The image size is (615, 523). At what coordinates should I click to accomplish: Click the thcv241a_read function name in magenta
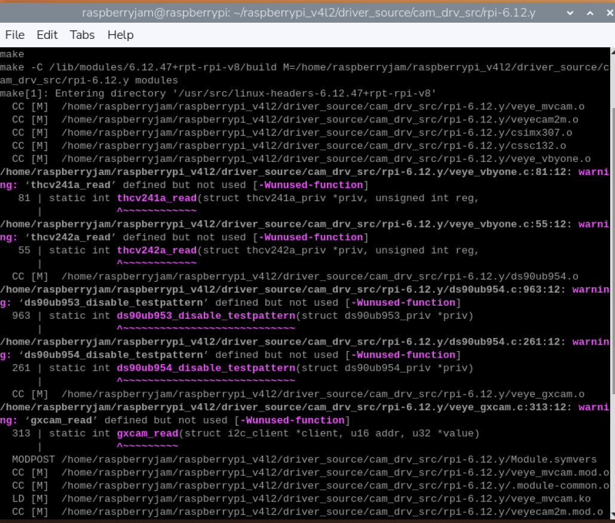[x=157, y=198]
